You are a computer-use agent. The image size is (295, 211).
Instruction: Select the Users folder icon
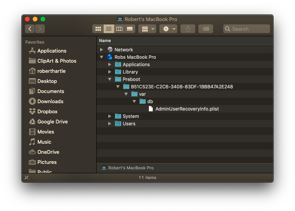[118, 124]
